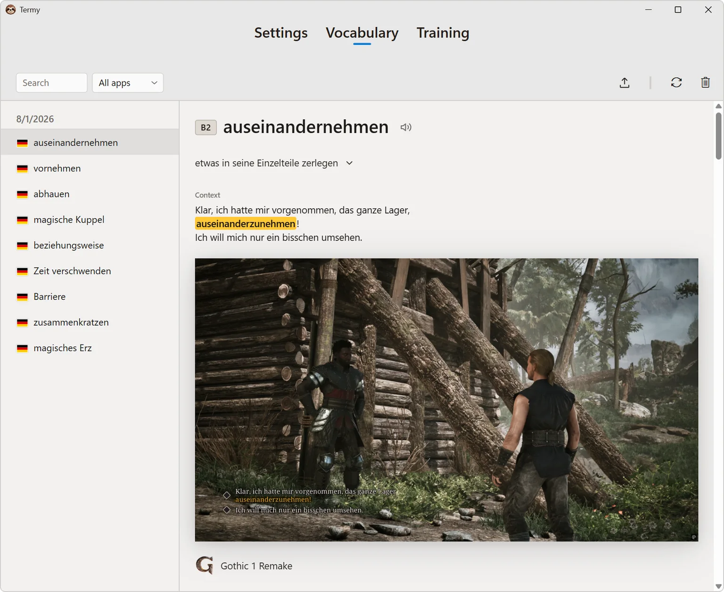Click the Gothic 1 Remake game icon
This screenshot has width=724, height=592.
click(x=205, y=566)
